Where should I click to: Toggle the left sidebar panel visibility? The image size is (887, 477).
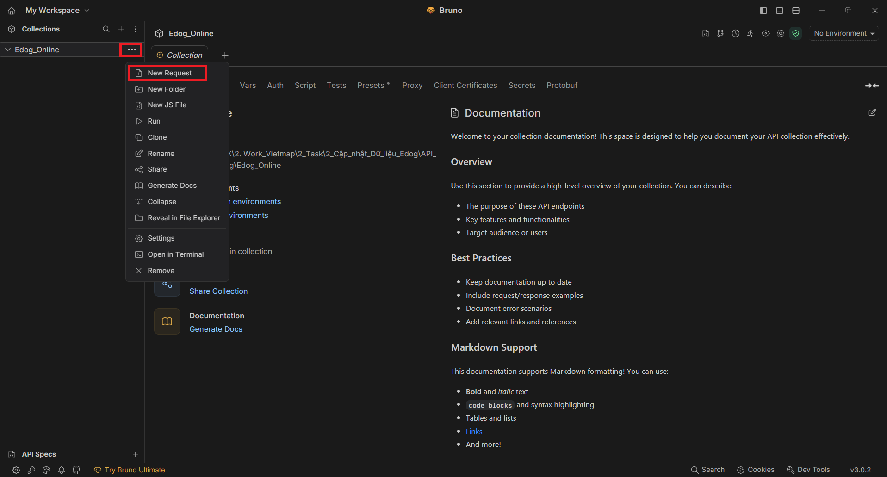pos(763,11)
